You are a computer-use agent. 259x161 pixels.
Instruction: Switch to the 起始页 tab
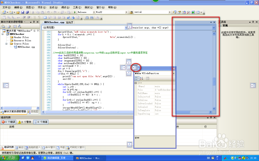[x=69, y=22]
